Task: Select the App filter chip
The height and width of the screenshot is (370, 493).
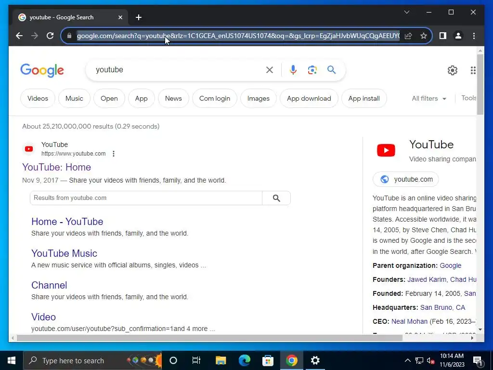Action: pos(141,98)
